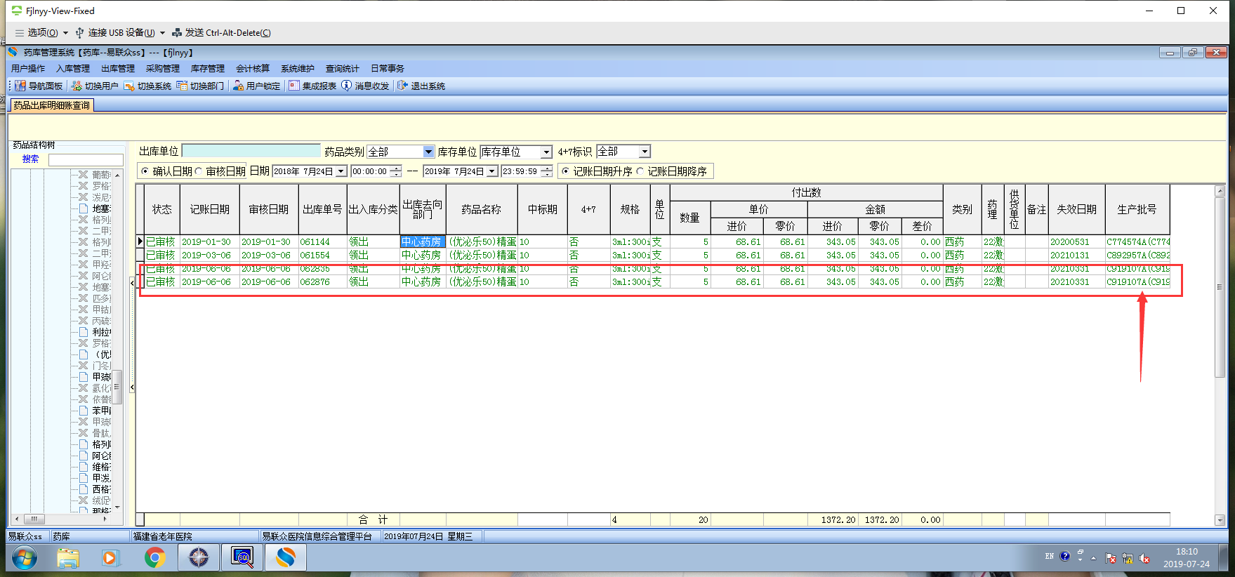Click the 选项 hamburger icon
This screenshot has width=1235, height=577.
(19, 32)
